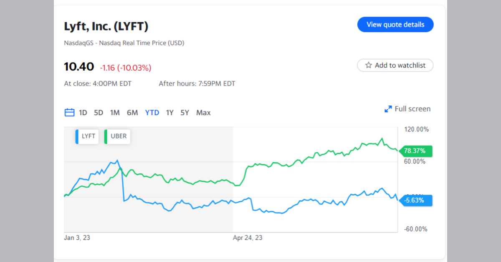The height and width of the screenshot is (262, 501).
Task: Click View quote details button
Action: [395, 25]
